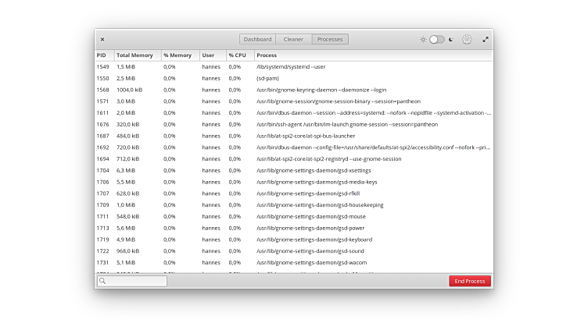Click the sun light-mode icon
Screen dimensions: 588x330
point(423,39)
